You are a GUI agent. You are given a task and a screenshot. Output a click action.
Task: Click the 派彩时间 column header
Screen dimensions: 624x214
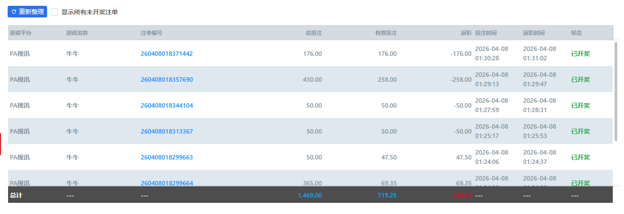tap(534, 33)
